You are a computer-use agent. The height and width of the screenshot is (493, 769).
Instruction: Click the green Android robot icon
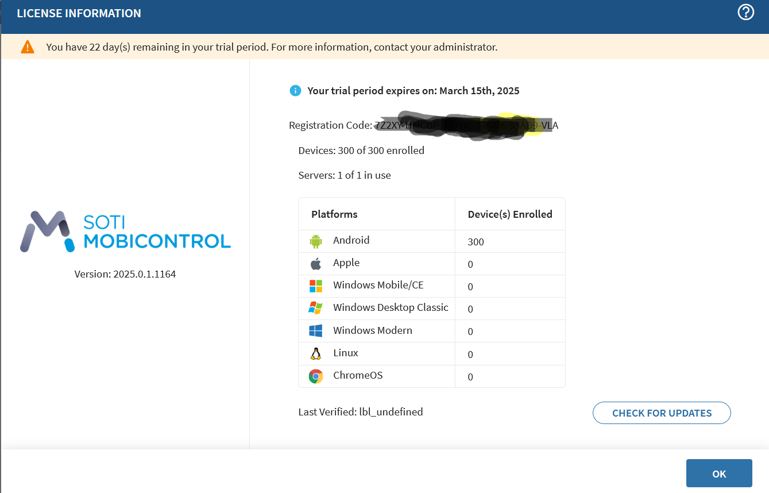coord(315,241)
